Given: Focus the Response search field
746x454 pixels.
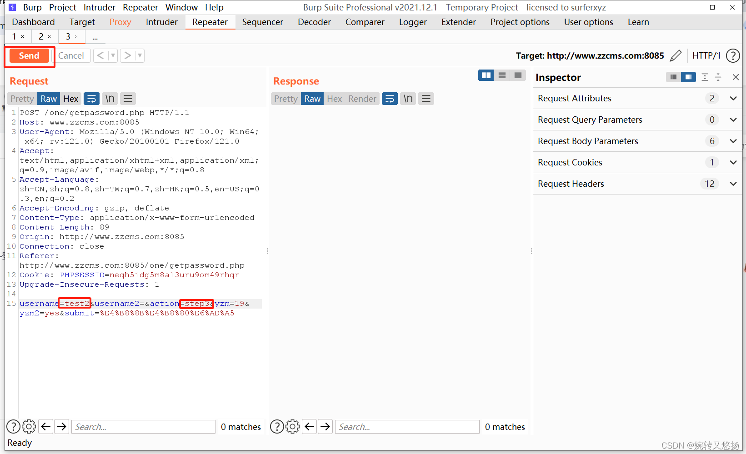Looking at the screenshot, I should pyautogui.click(x=407, y=427).
